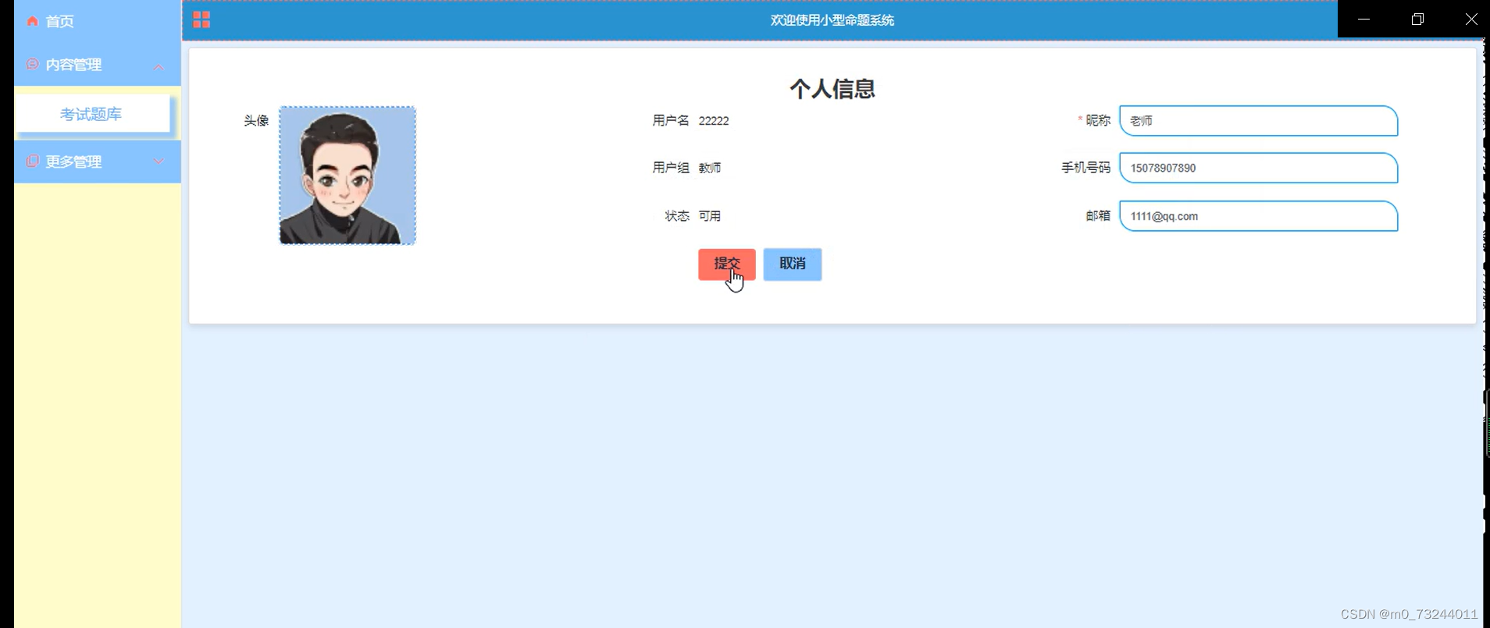Open the 内容管理 menu label
Screen dimensions: 1490x628
tap(73, 65)
